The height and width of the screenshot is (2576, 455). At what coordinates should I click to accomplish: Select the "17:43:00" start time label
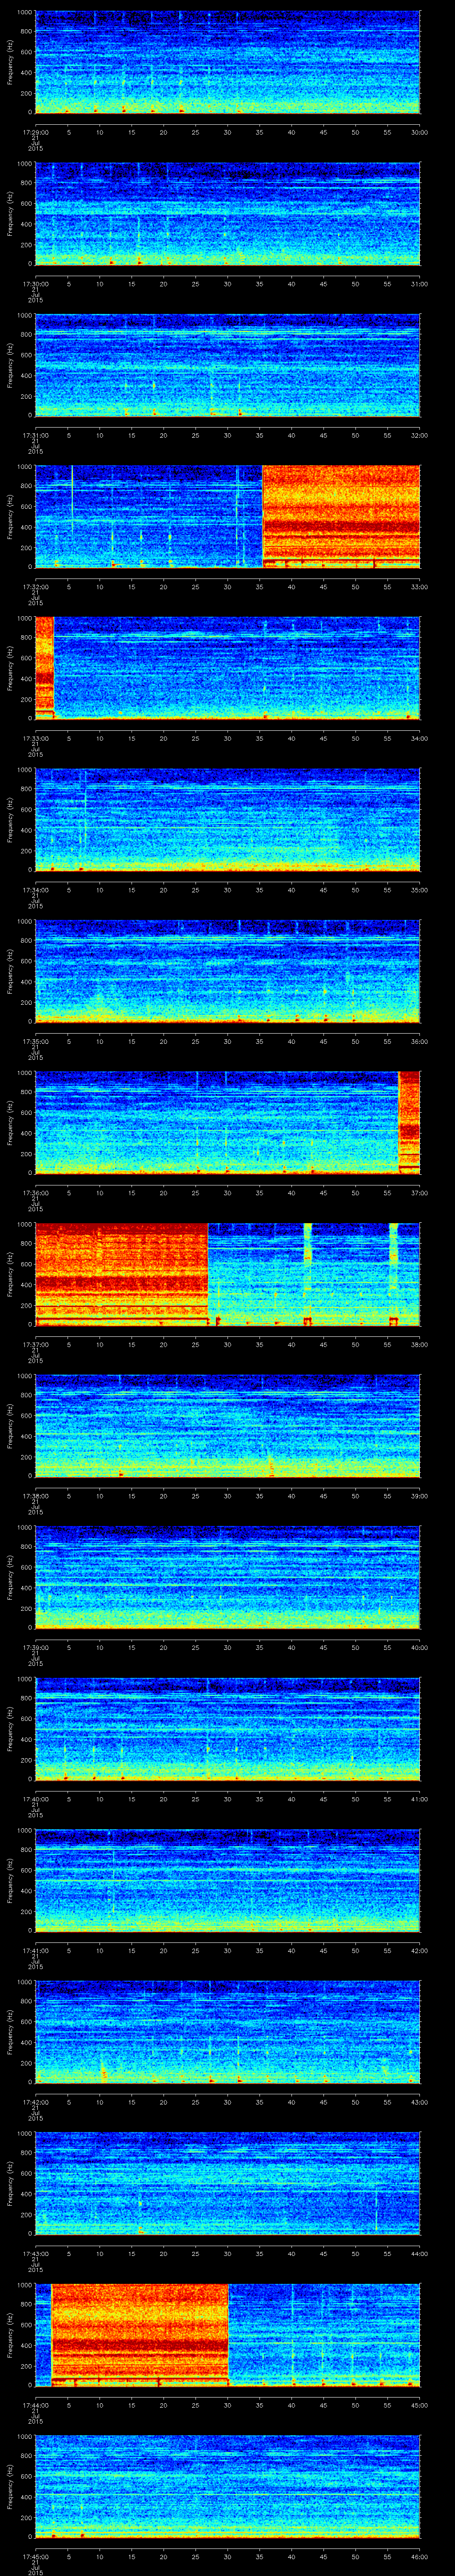[x=35, y=2253]
